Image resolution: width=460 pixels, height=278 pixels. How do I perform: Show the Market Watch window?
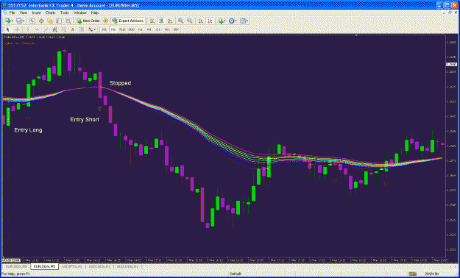coord(32,21)
